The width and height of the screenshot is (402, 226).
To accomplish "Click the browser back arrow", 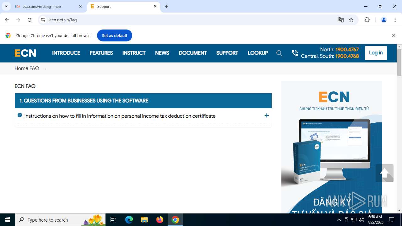I will coord(7,20).
